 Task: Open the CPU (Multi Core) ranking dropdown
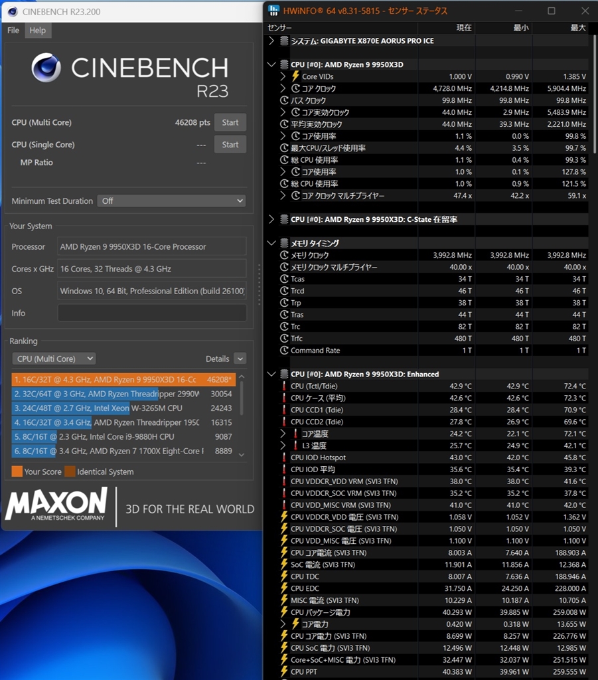click(54, 359)
